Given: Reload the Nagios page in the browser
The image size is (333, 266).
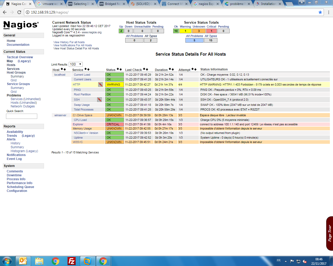Looking at the screenshot, I should point(19,12).
